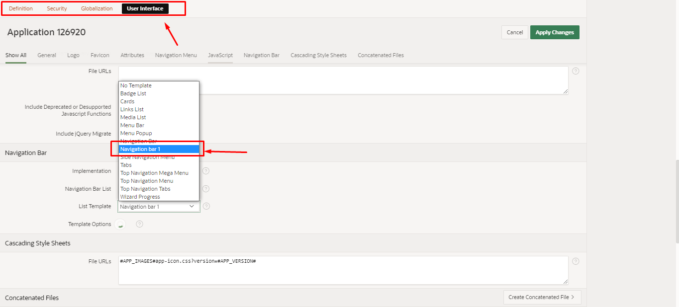Go to the Favicon section tab
The width and height of the screenshot is (679, 307).
tap(100, 55)
